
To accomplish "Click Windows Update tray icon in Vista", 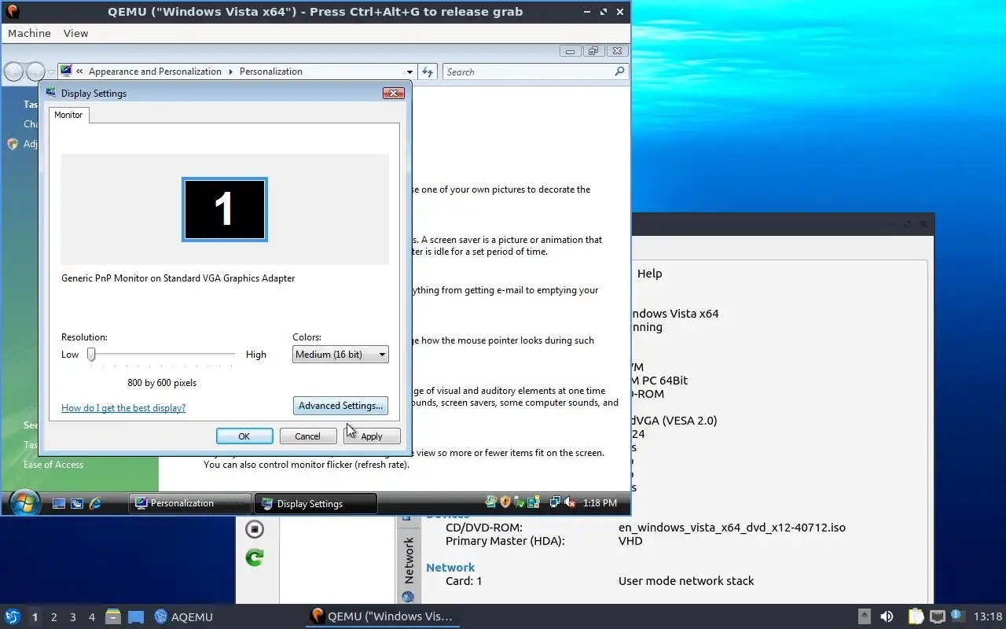I will (491, 502).
